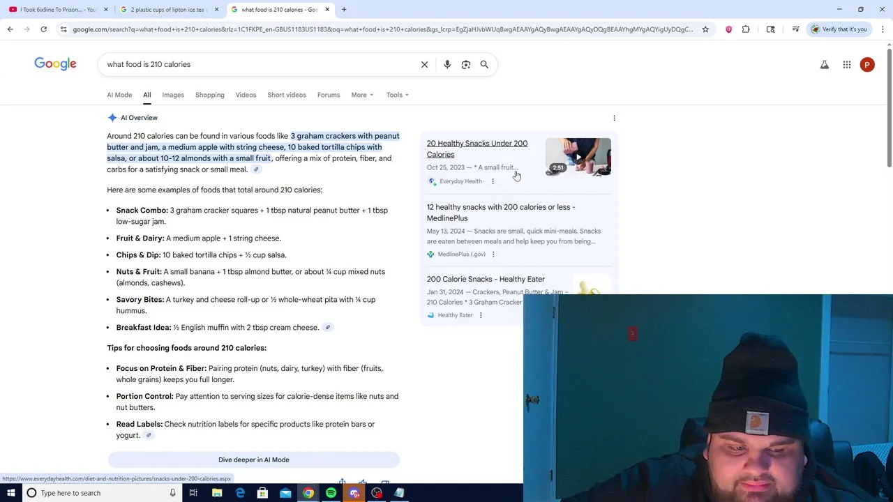This screenshot has width=893, height=502.
Task: Open Task View on the taskbar
Action: pos(193,493)
